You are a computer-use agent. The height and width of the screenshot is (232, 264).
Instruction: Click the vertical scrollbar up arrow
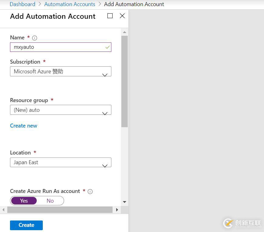[x=124, y=32]
